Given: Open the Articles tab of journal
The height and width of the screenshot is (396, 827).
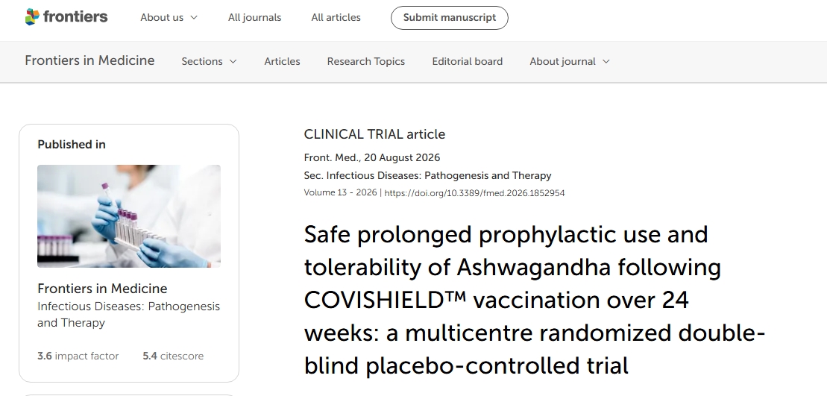Looking at the screenshot, I should tap(282, 62).
